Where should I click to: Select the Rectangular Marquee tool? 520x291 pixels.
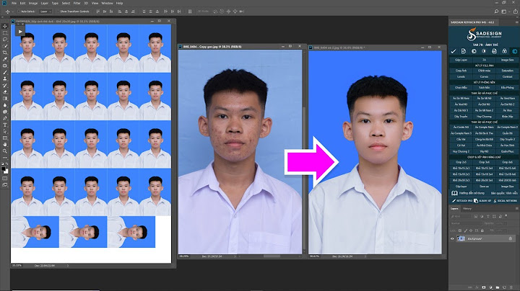click(x=4, y=32)
